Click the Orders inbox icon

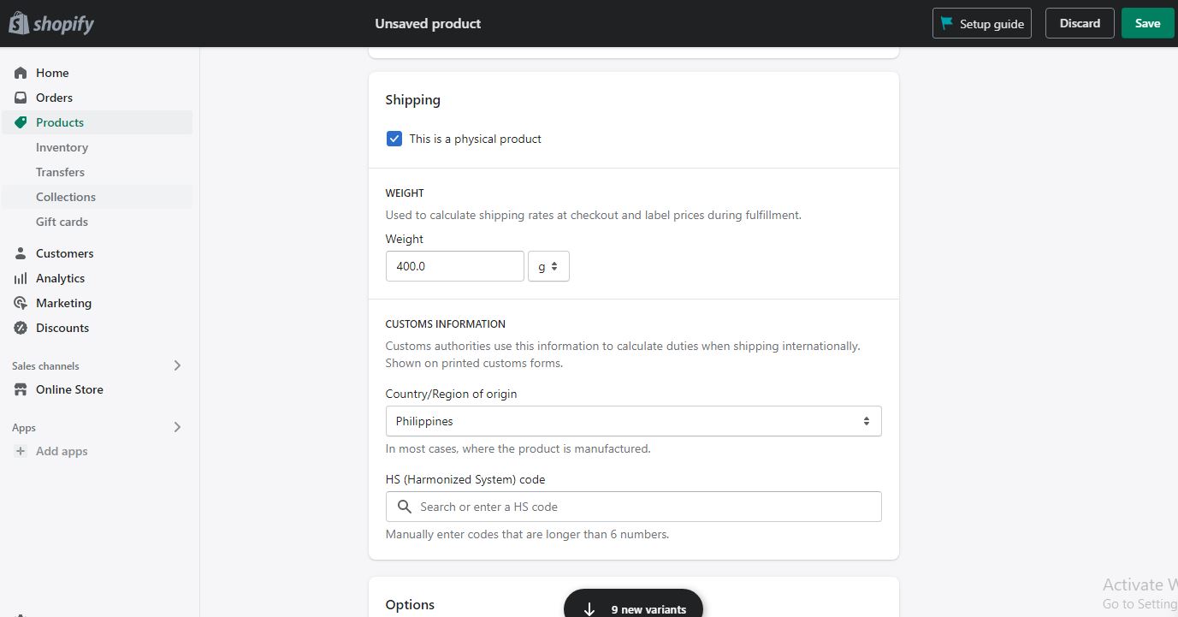(x=21, y=98)
